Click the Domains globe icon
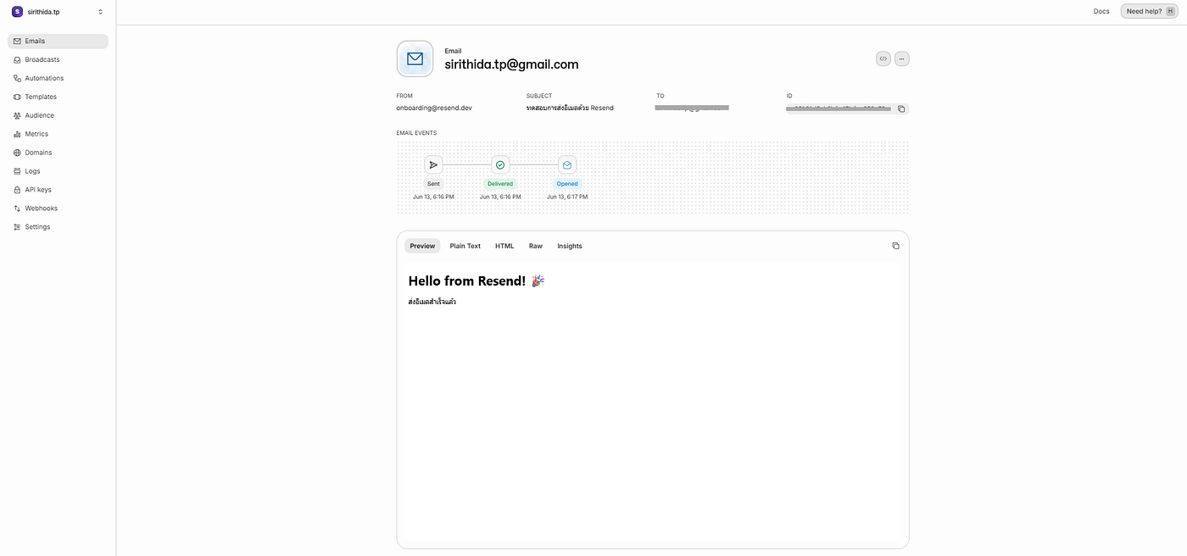 click(17, 153)
